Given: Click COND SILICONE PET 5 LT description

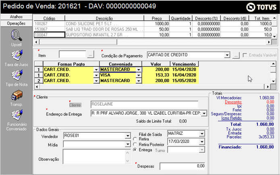Looking at the screenshot, I should (104, 24).
